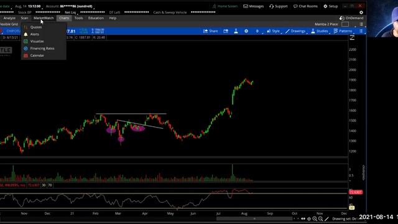This screenshot has height=224, width=398.
Task: Click the DT Left label
Action: 114,12
